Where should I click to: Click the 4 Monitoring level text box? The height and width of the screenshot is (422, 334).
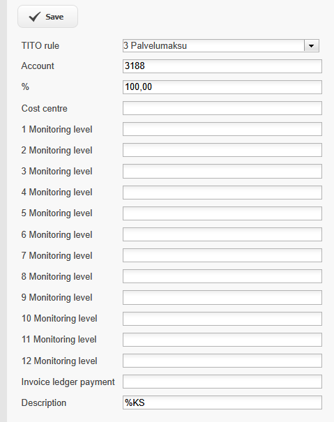click(x=222, y=193)
